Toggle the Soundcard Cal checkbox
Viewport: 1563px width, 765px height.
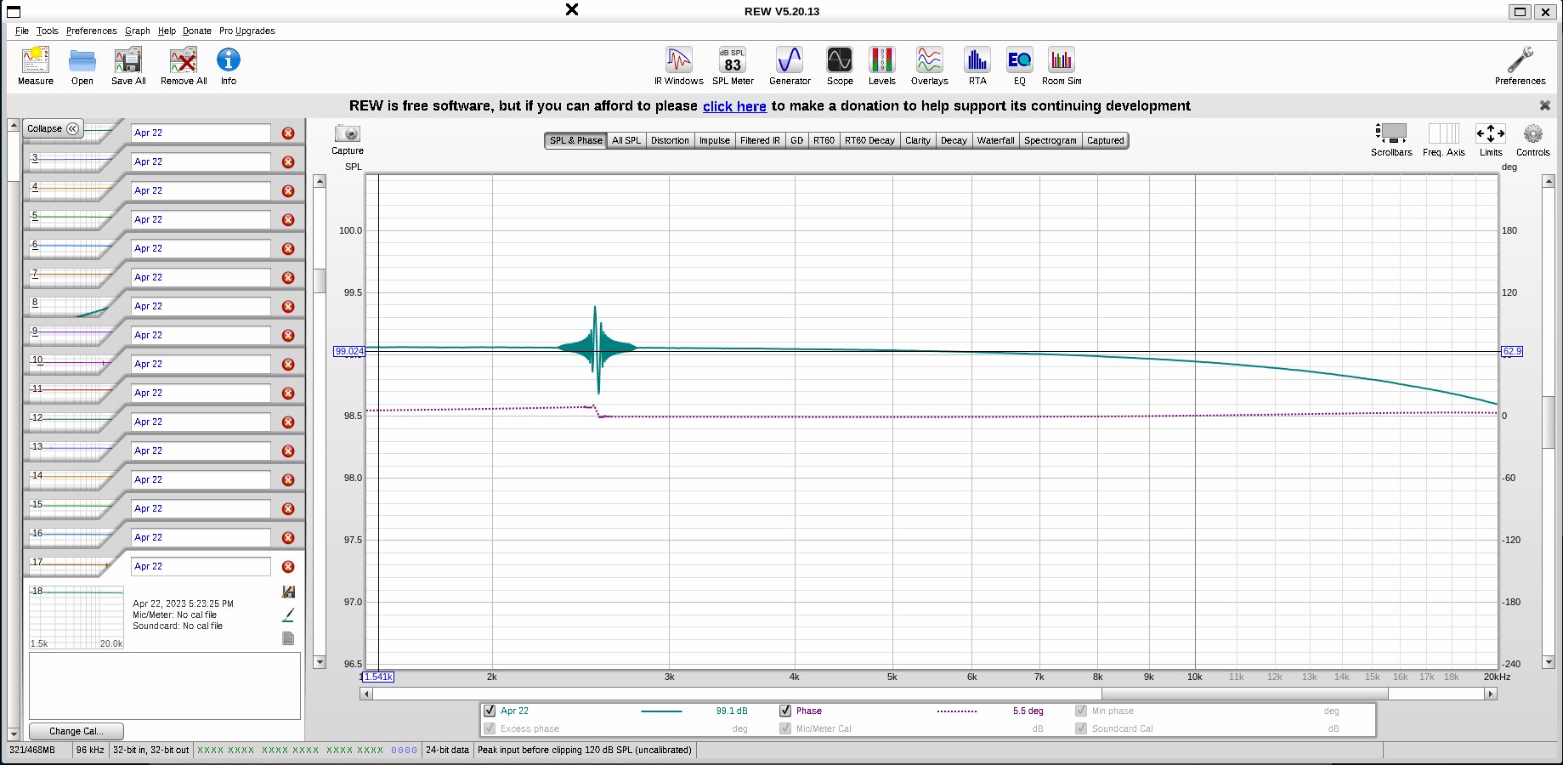1081,728
